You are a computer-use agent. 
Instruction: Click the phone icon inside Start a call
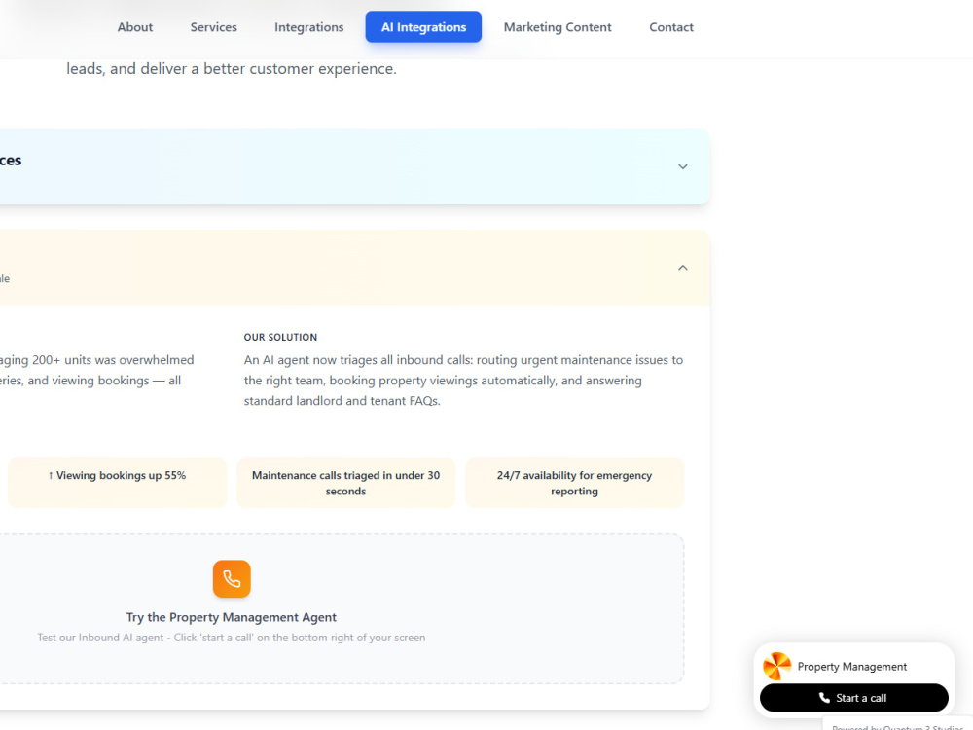pyautogui.click(x=824, y=698)
